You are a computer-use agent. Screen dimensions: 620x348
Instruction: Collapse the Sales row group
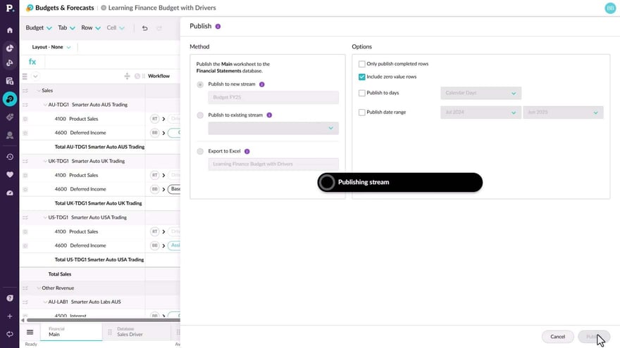[37, 91]
